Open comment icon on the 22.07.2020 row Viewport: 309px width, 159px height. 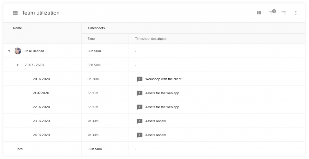point(139,107)
